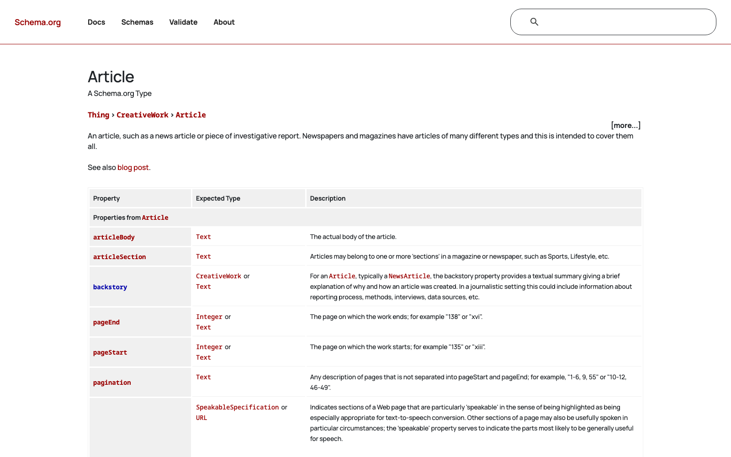The width and height of the screenshot is (731, 457).
Task: Expand the [more...] link
Action: [x=625, y=125]
